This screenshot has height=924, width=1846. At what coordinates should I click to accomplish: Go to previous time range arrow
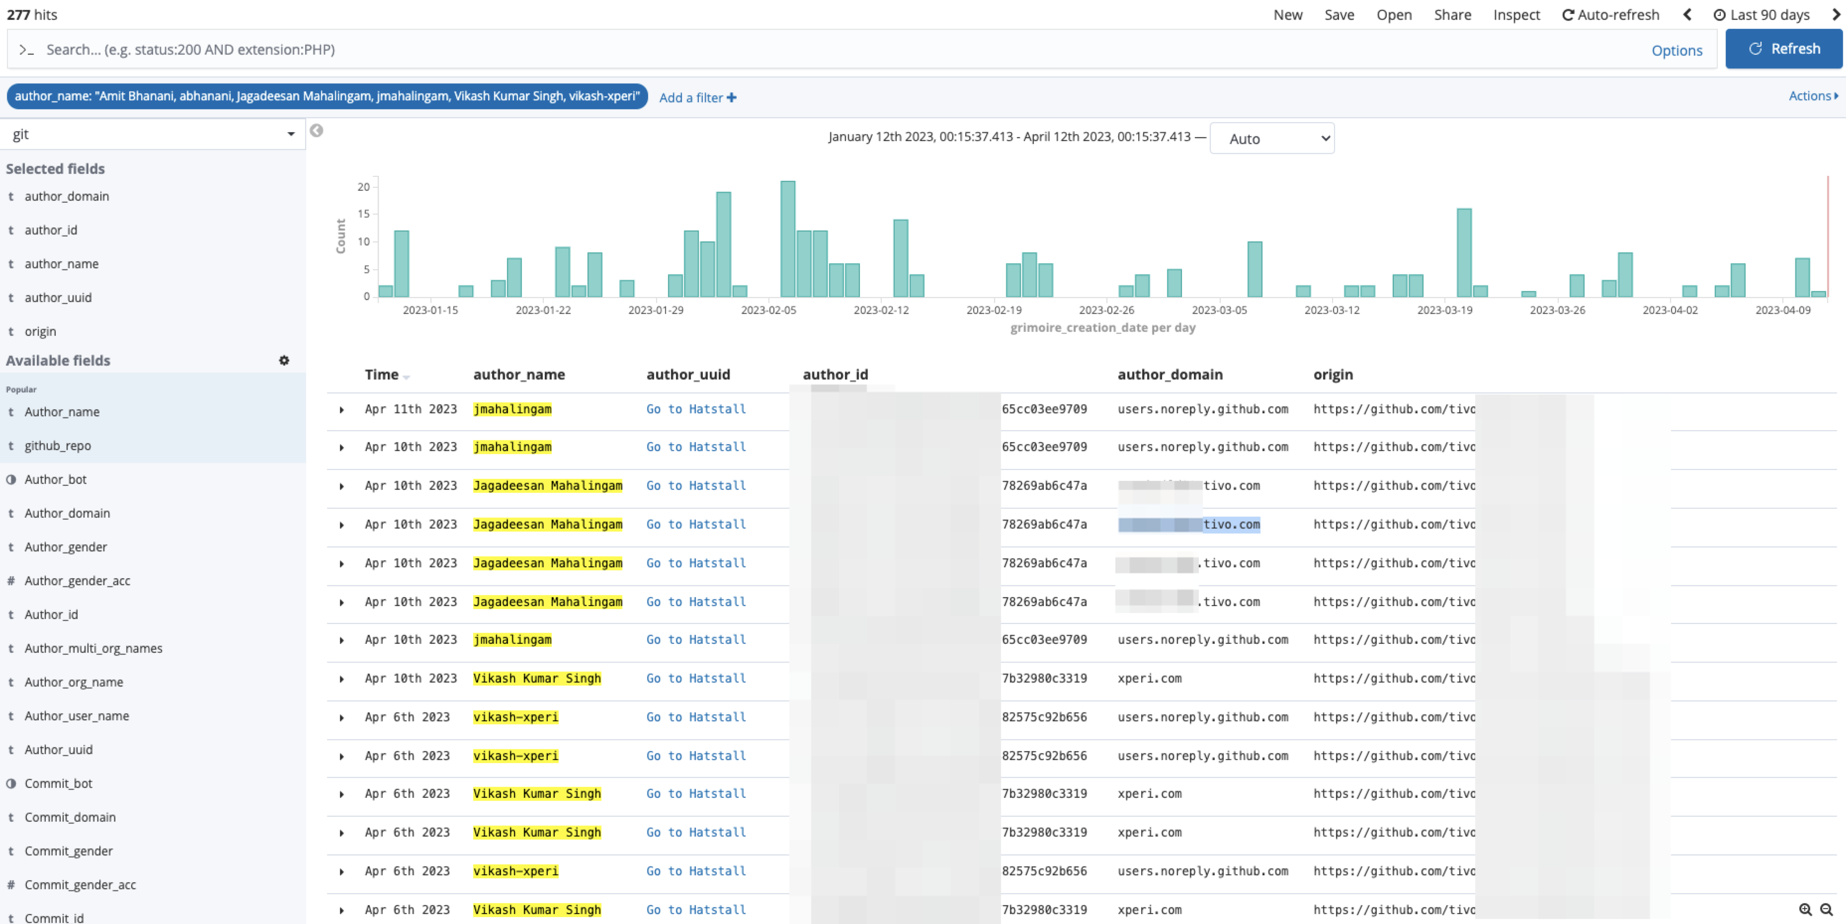pyautogui.click(x=1687, y=14)
